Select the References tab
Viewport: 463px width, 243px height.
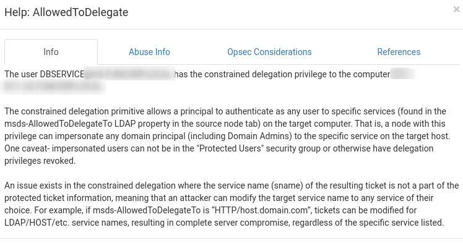[x=399, y=52]
